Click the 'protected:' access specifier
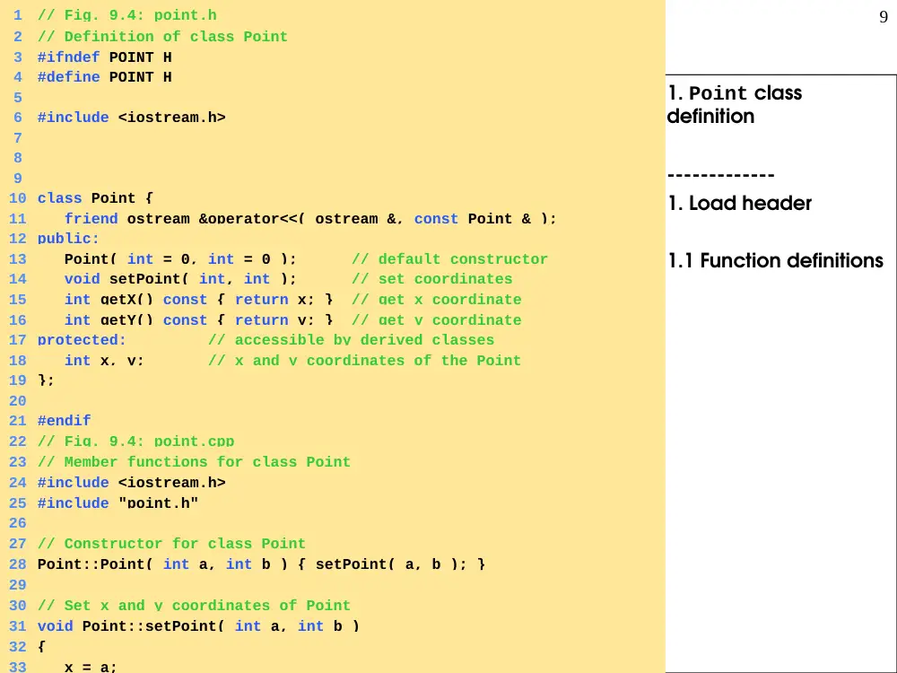 tap(82, 340)
